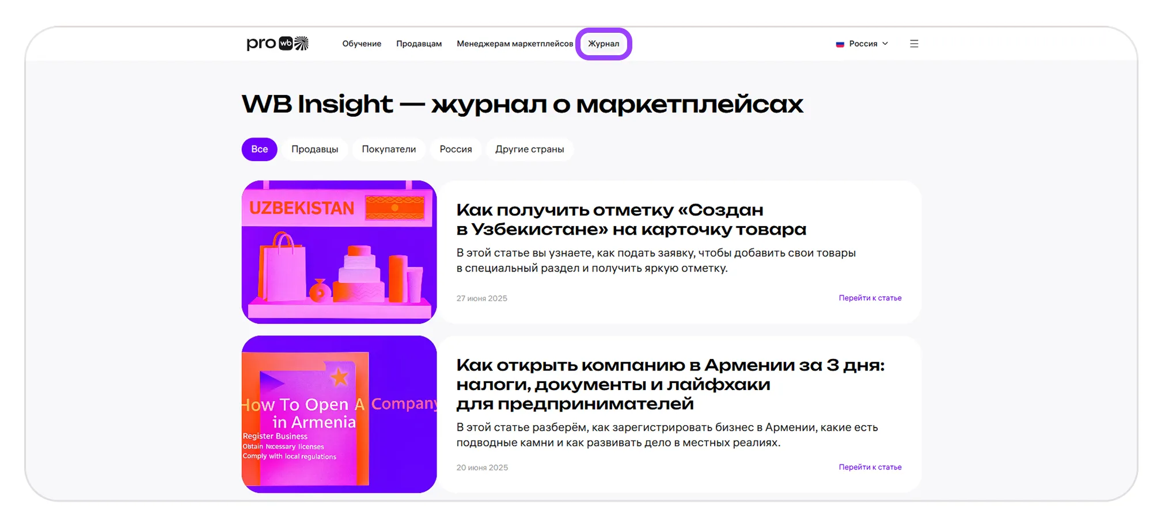1161x528 pixels.
Task: Click the pro wb logo
Action: click(x=278, y=44)
